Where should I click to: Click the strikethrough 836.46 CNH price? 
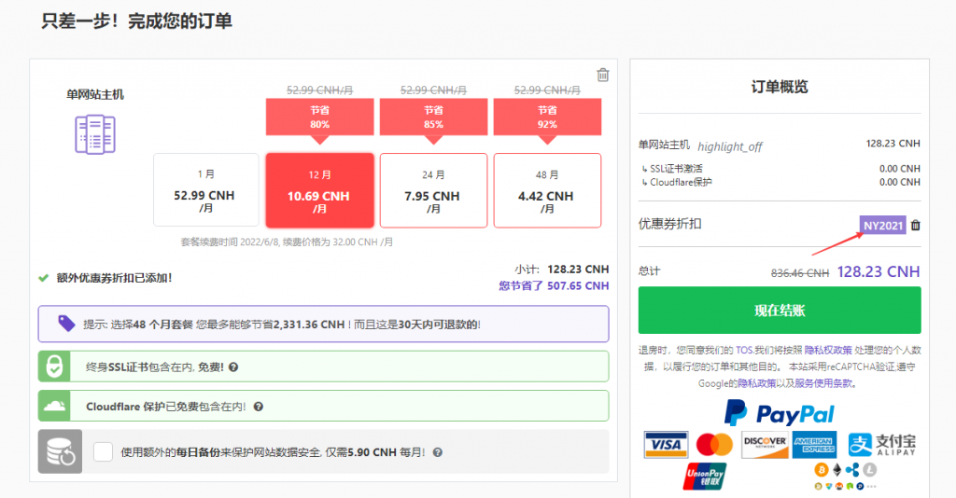(800, 272)
